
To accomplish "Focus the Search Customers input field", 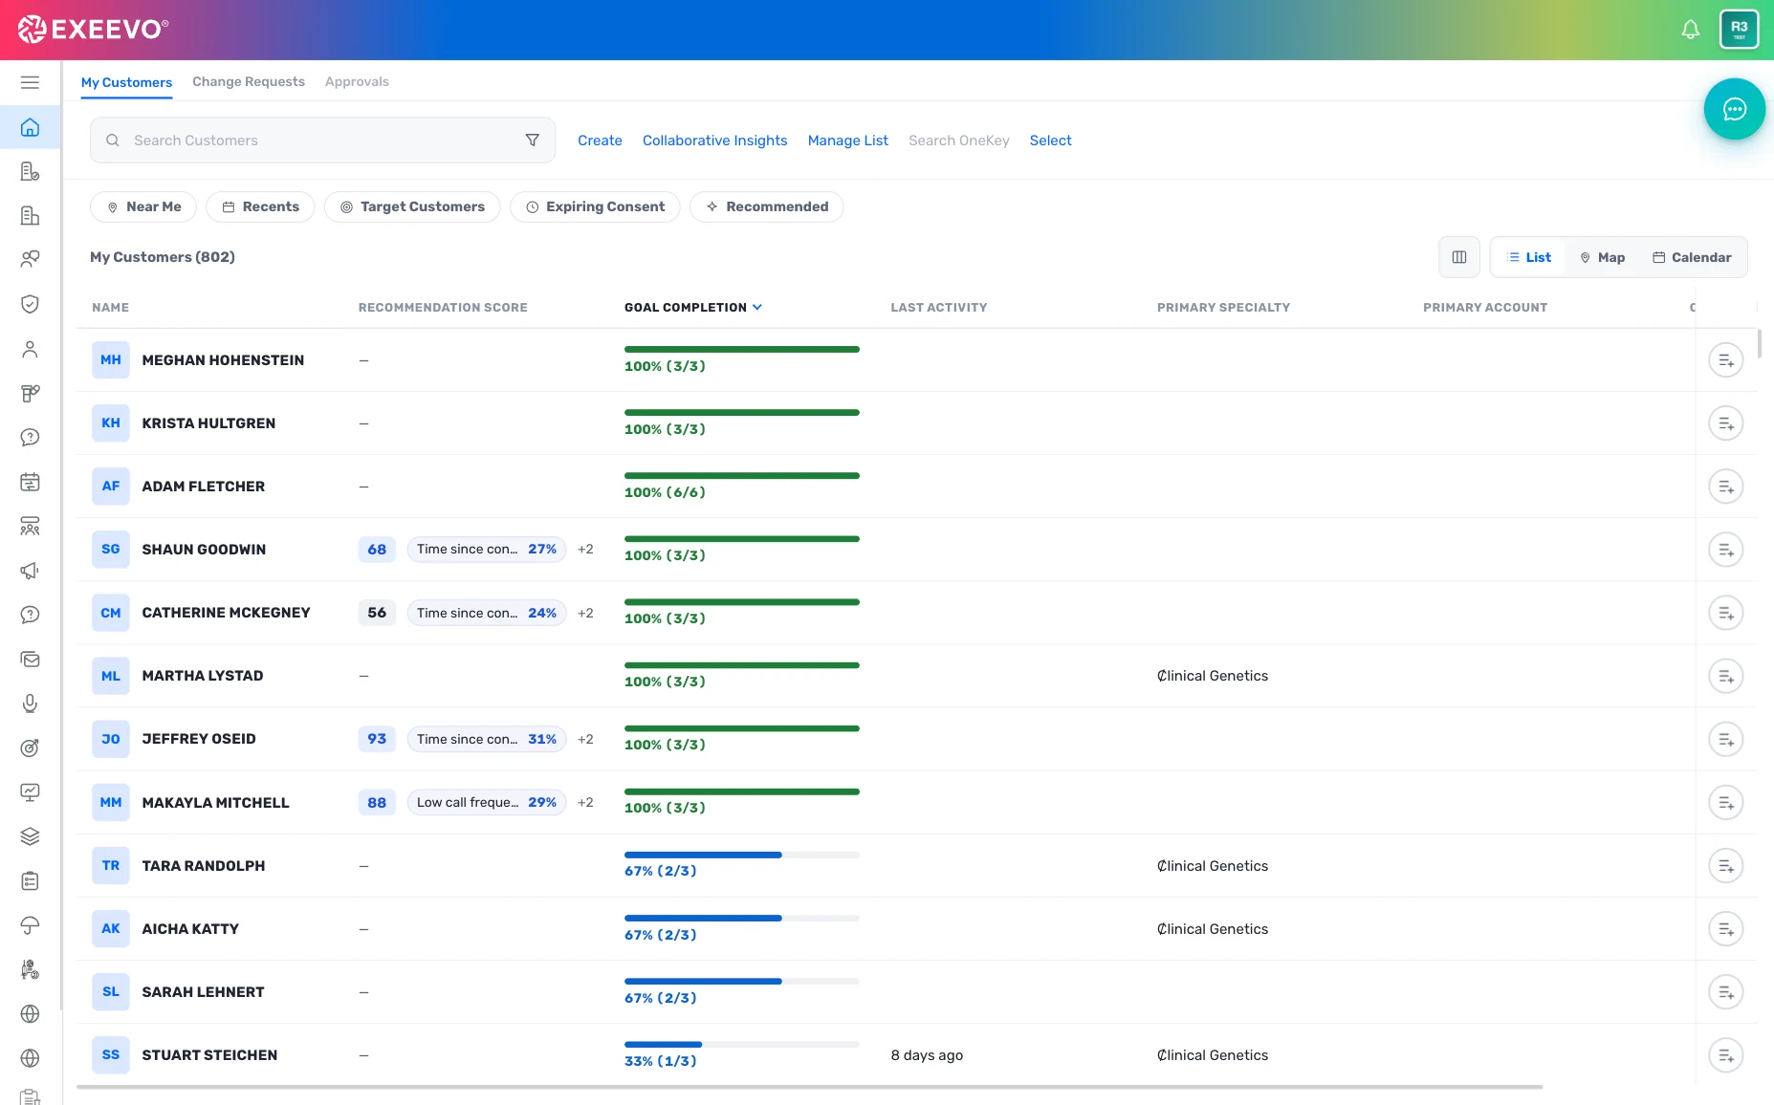I will [x=322, y=141].
